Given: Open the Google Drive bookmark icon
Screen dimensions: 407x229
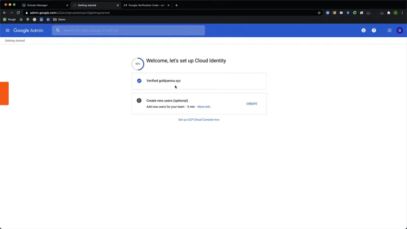Looking at the screenshot, I should coord(21,20).
